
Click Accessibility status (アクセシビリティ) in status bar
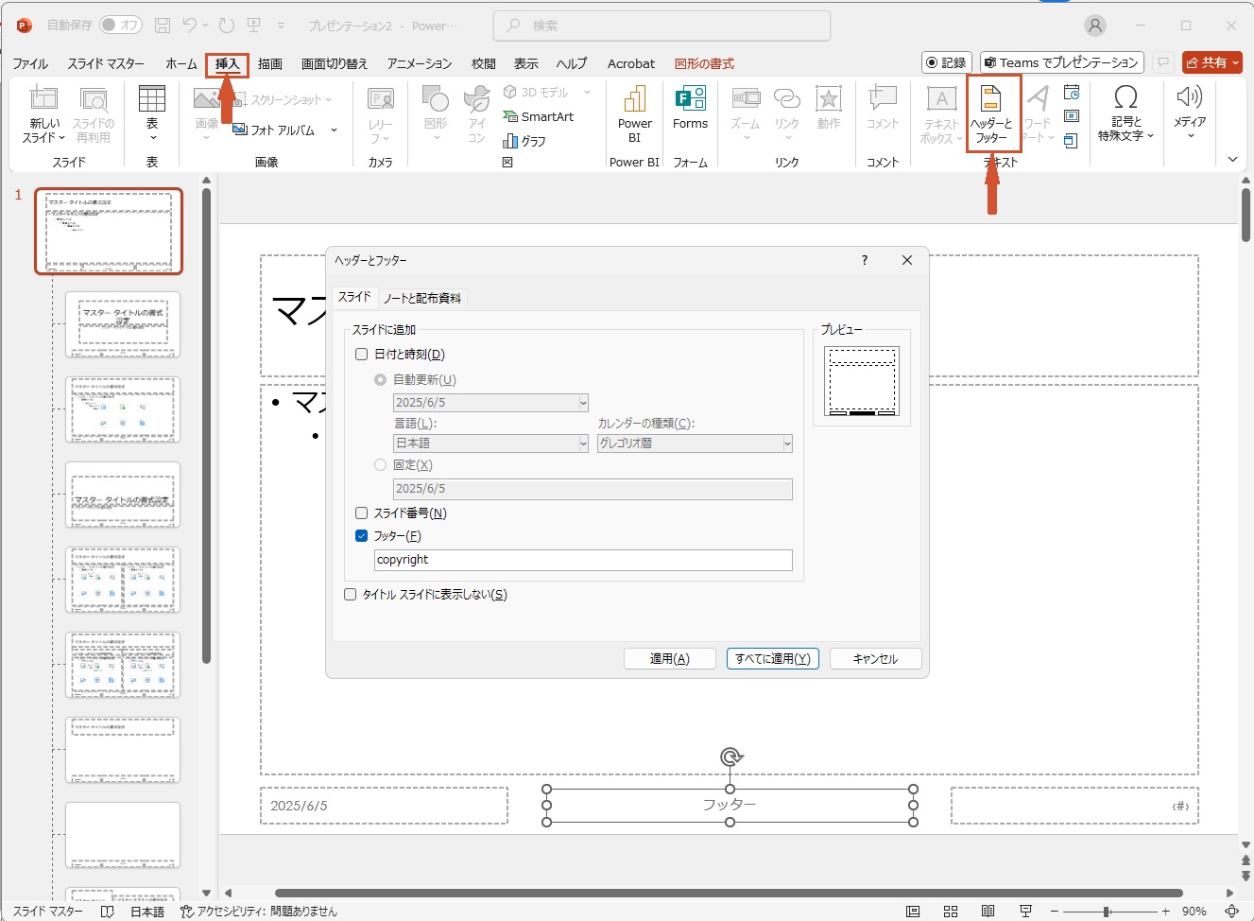(x=259, y=912)
